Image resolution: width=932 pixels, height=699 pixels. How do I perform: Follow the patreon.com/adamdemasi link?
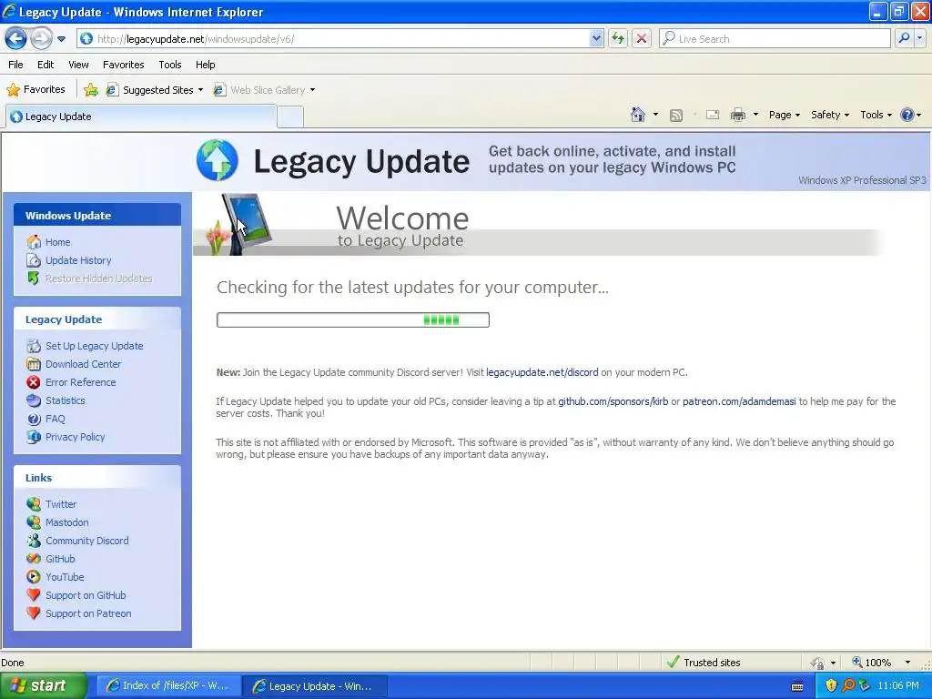[x=739, y=401]
